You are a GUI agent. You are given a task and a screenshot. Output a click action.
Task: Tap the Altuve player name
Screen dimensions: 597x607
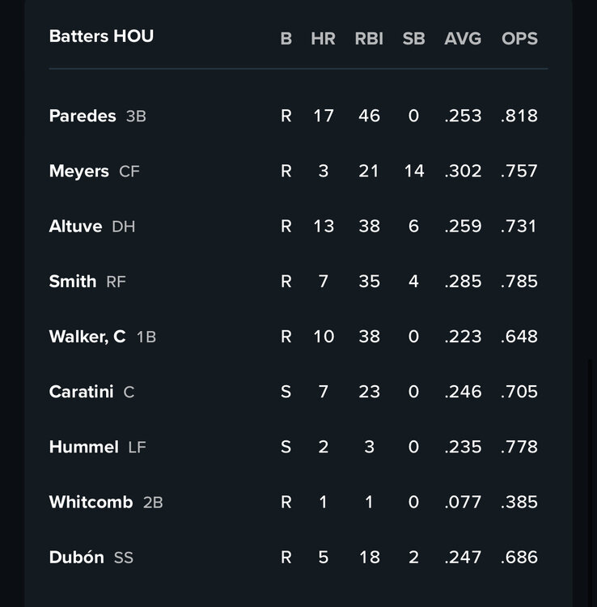75,226
